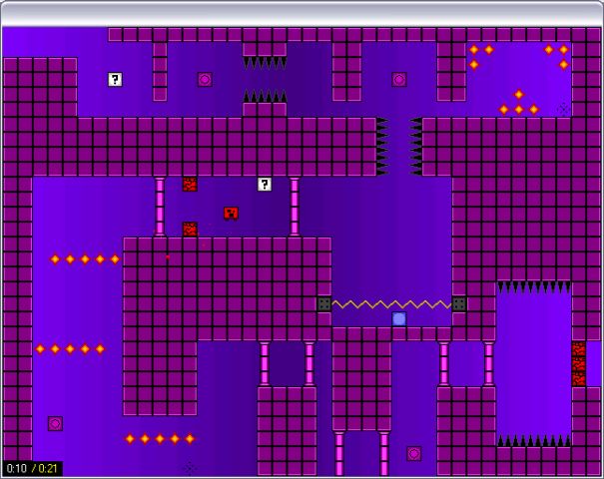Click the right-pointing wall spikes in the shaft
Image resolution: width=604 pixels, height=479 pixels.
pyautogui.click(x=382, y=147)
